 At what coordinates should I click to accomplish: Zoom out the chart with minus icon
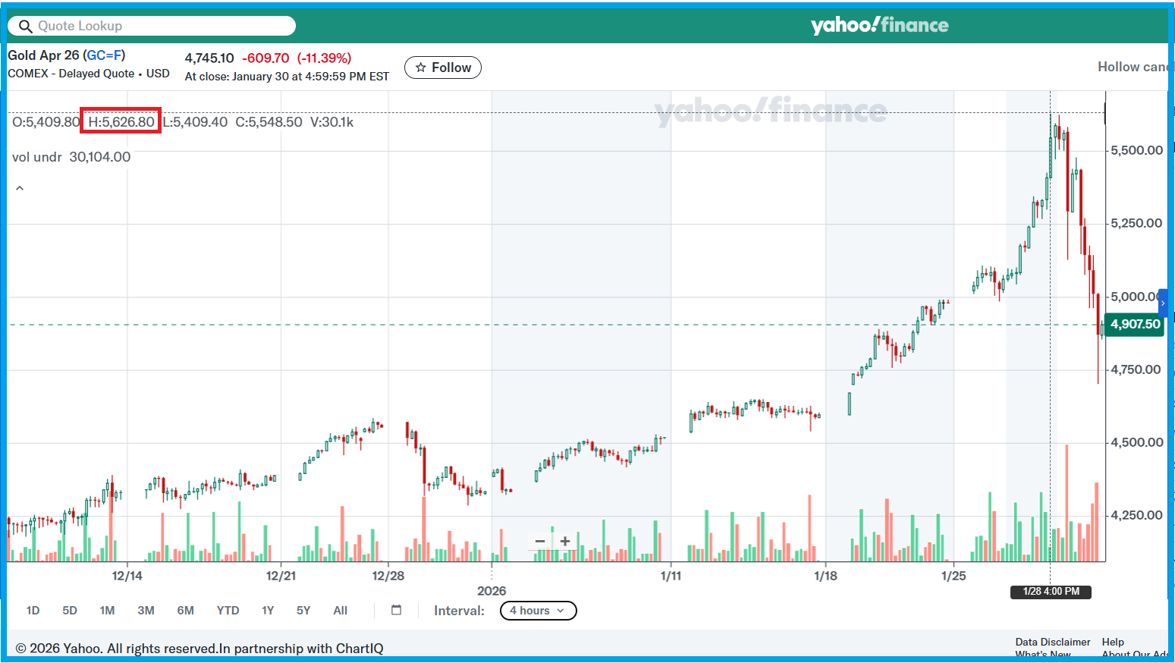[540, 541]
